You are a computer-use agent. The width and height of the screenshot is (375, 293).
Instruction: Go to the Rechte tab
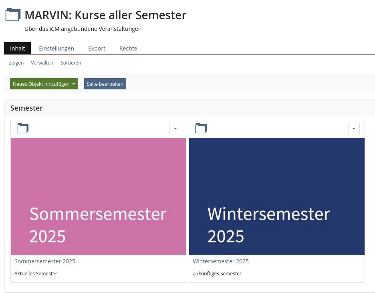pos(128,48)
